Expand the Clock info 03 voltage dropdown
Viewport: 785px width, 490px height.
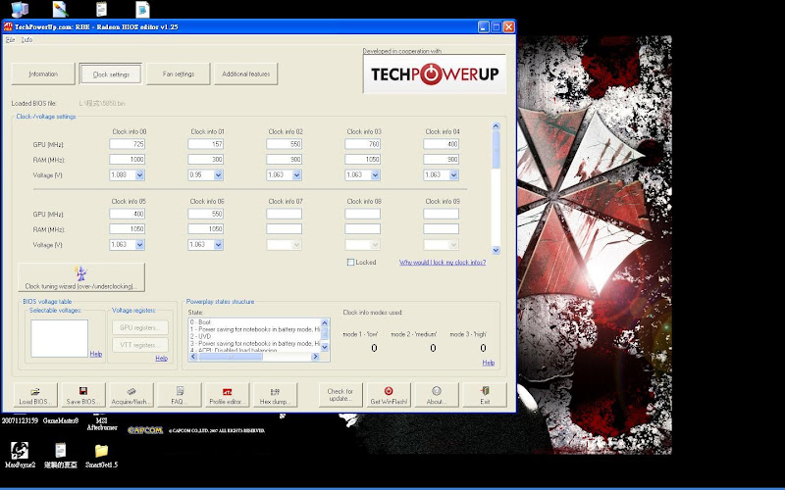(376, 175)
